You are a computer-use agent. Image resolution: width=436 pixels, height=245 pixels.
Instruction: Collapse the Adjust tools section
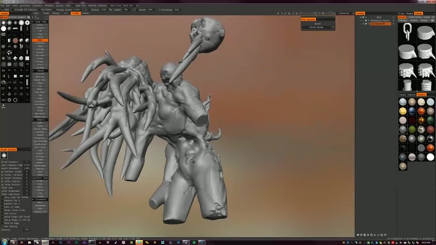point(33,71)
